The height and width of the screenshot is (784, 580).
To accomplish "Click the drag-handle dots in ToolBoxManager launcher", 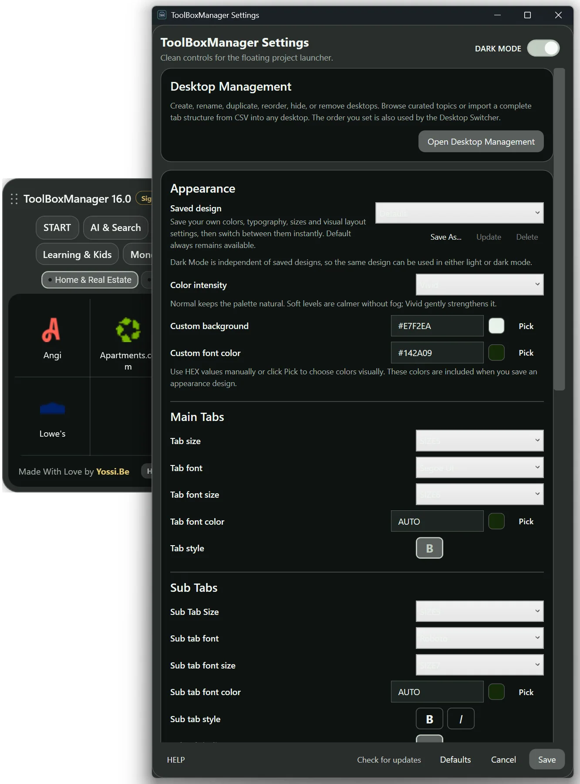I will [14, 199].
